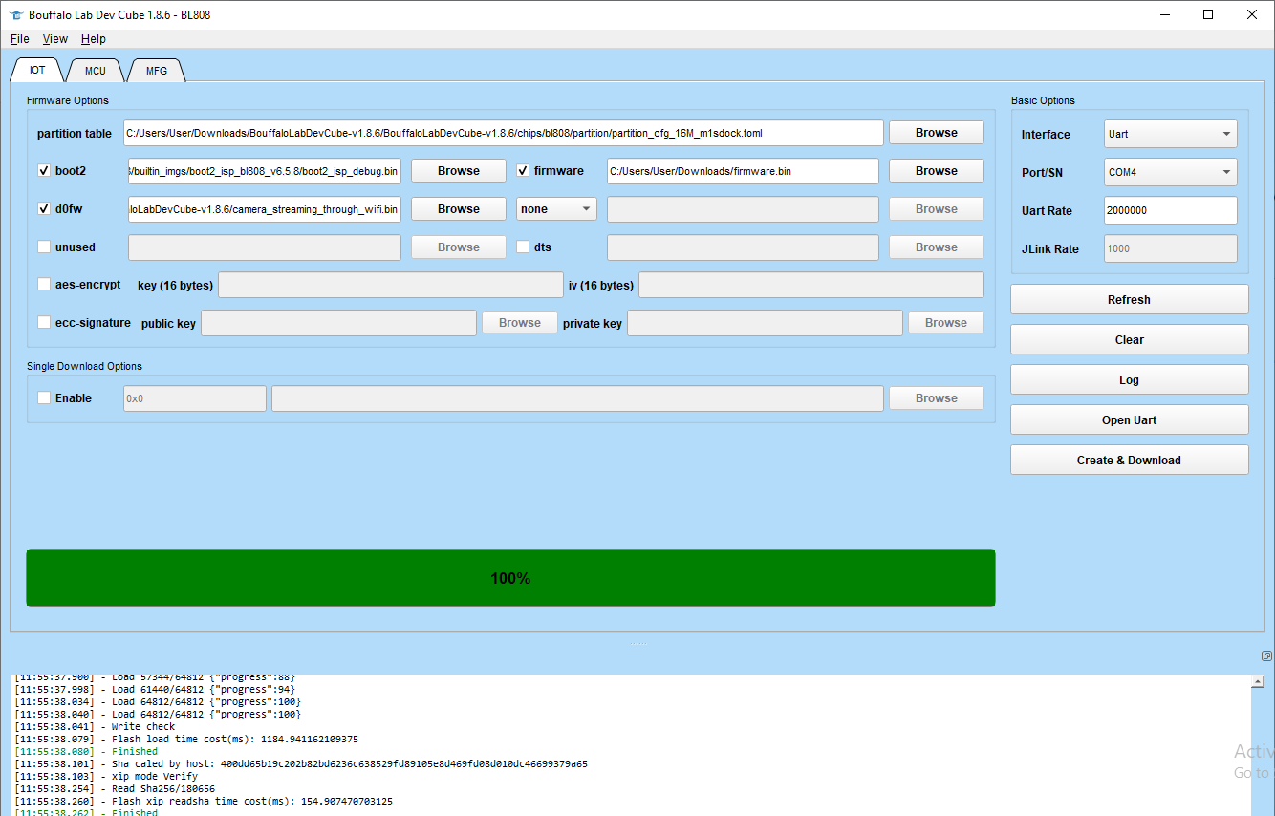Click the "Flash load time cost(ms)" log line
This screenshot has width=1275, height=816.
point(186,740)
